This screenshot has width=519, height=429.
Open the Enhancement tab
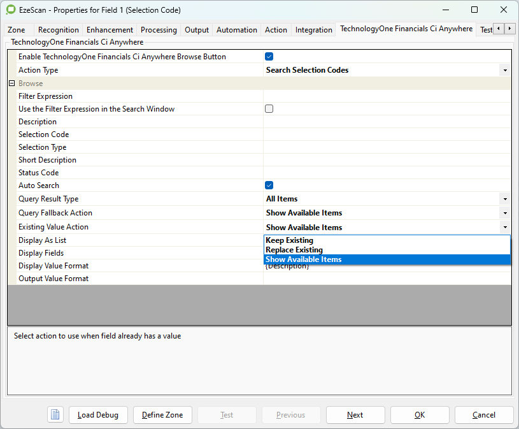pyautogui.click(x=110, y=30)
